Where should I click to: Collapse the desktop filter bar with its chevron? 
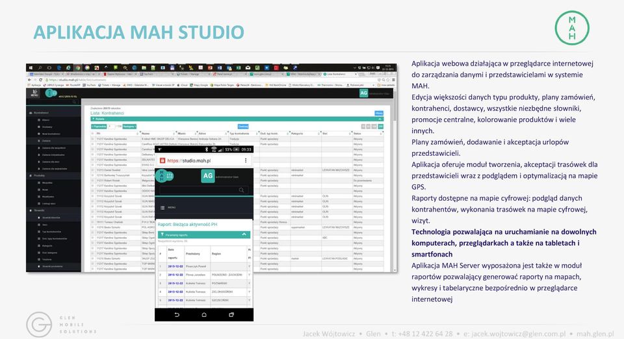380,119
